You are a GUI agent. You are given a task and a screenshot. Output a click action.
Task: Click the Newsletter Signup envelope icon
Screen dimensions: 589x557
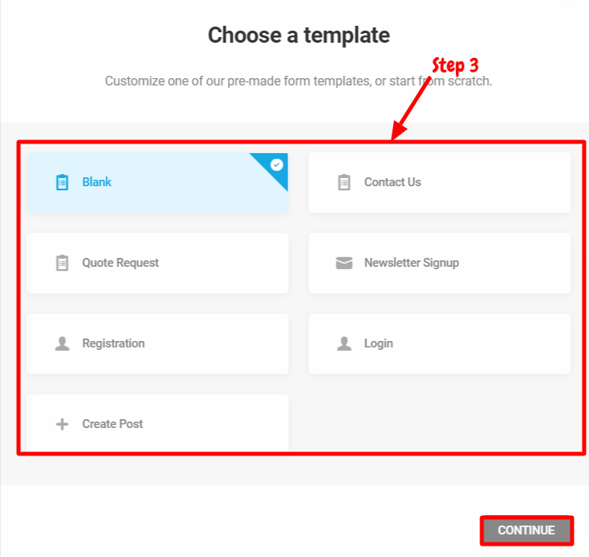344,263
